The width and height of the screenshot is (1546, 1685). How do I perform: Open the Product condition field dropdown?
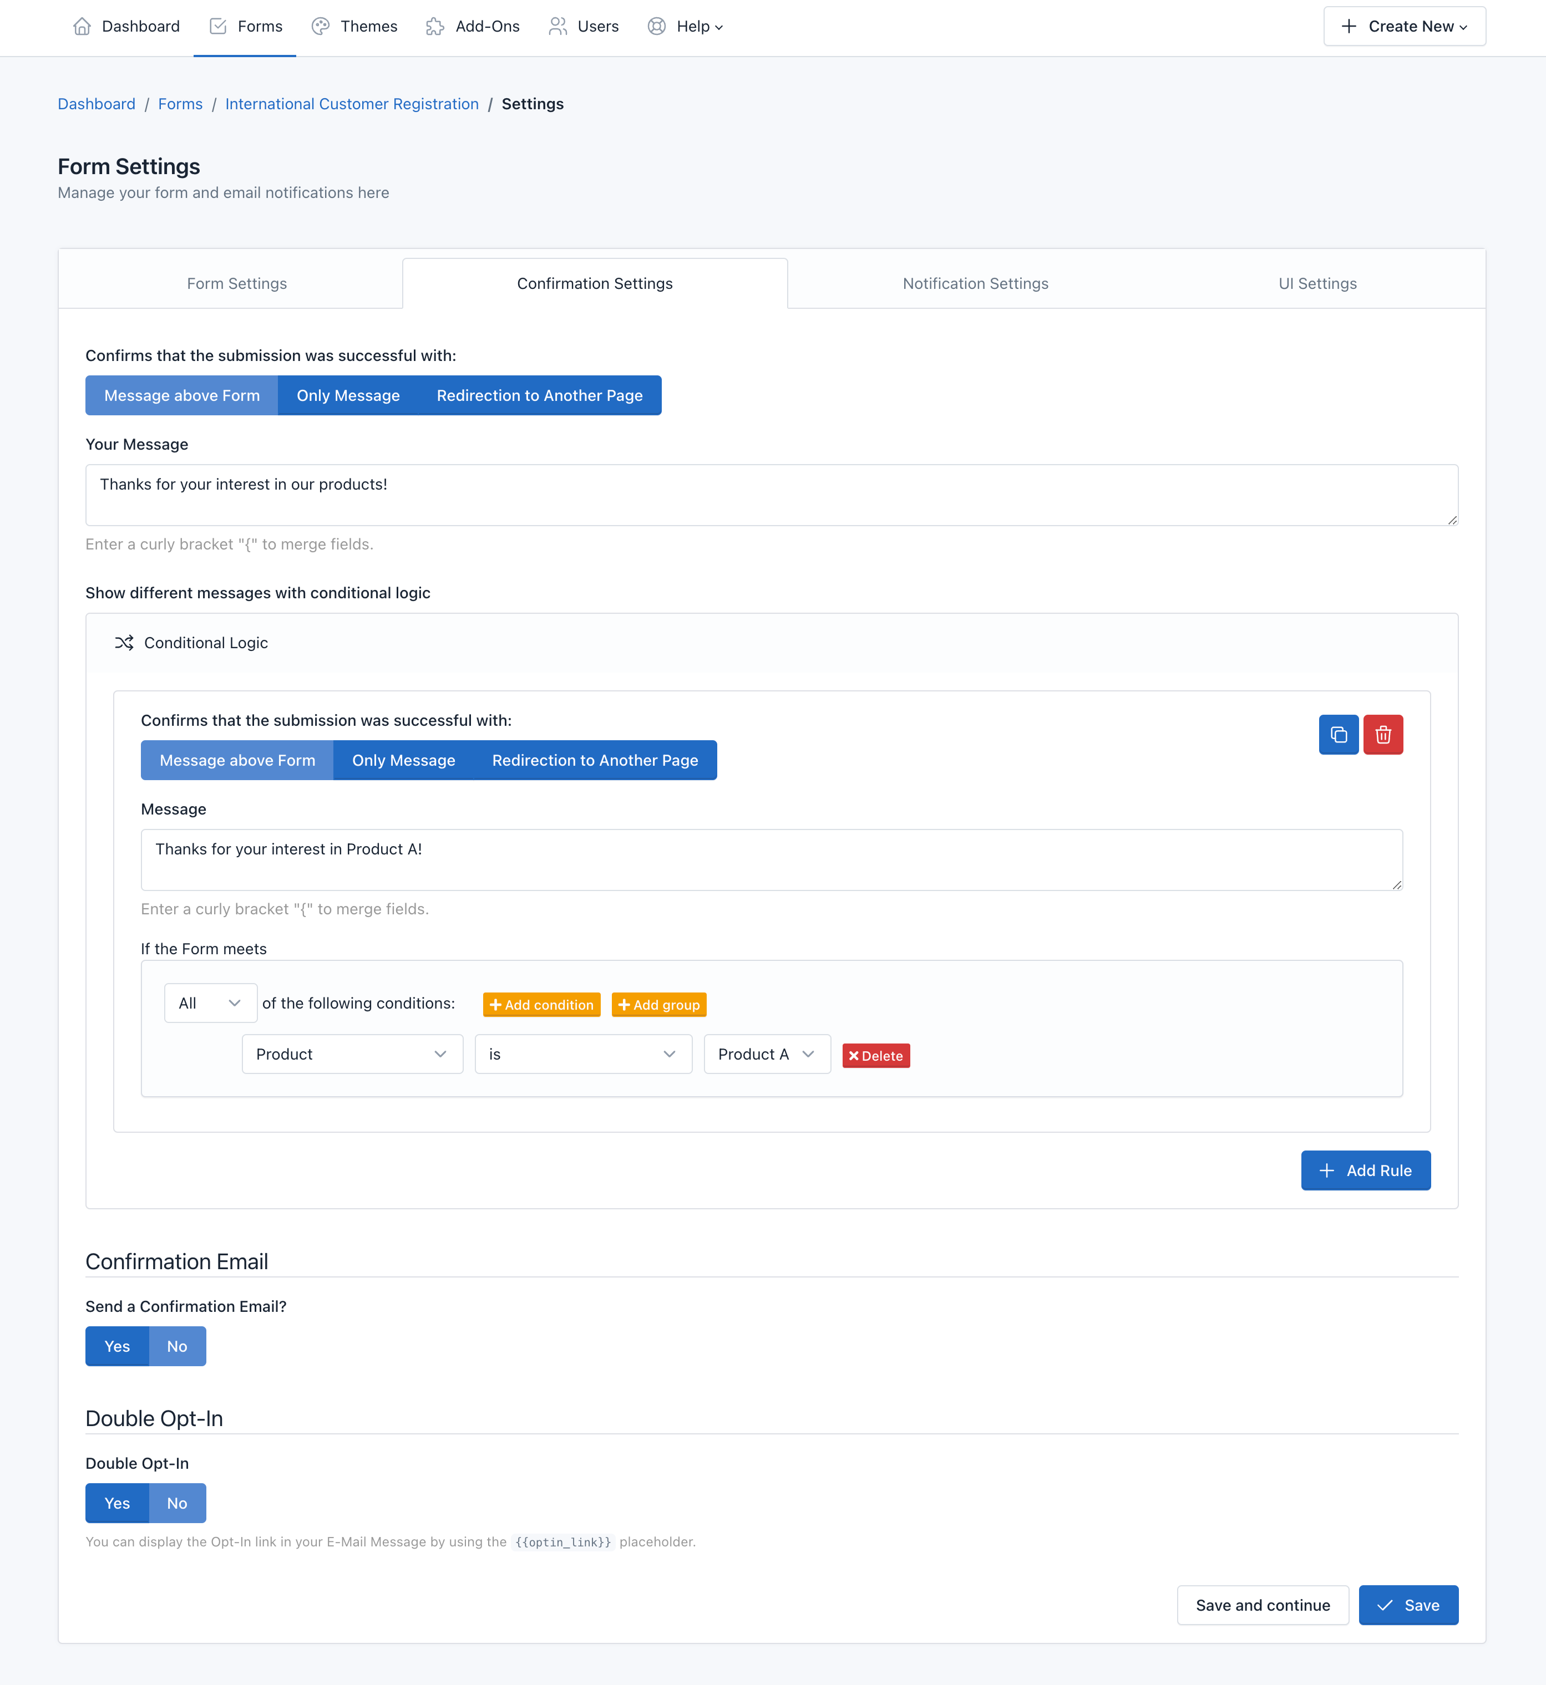tap(352, 1054)
